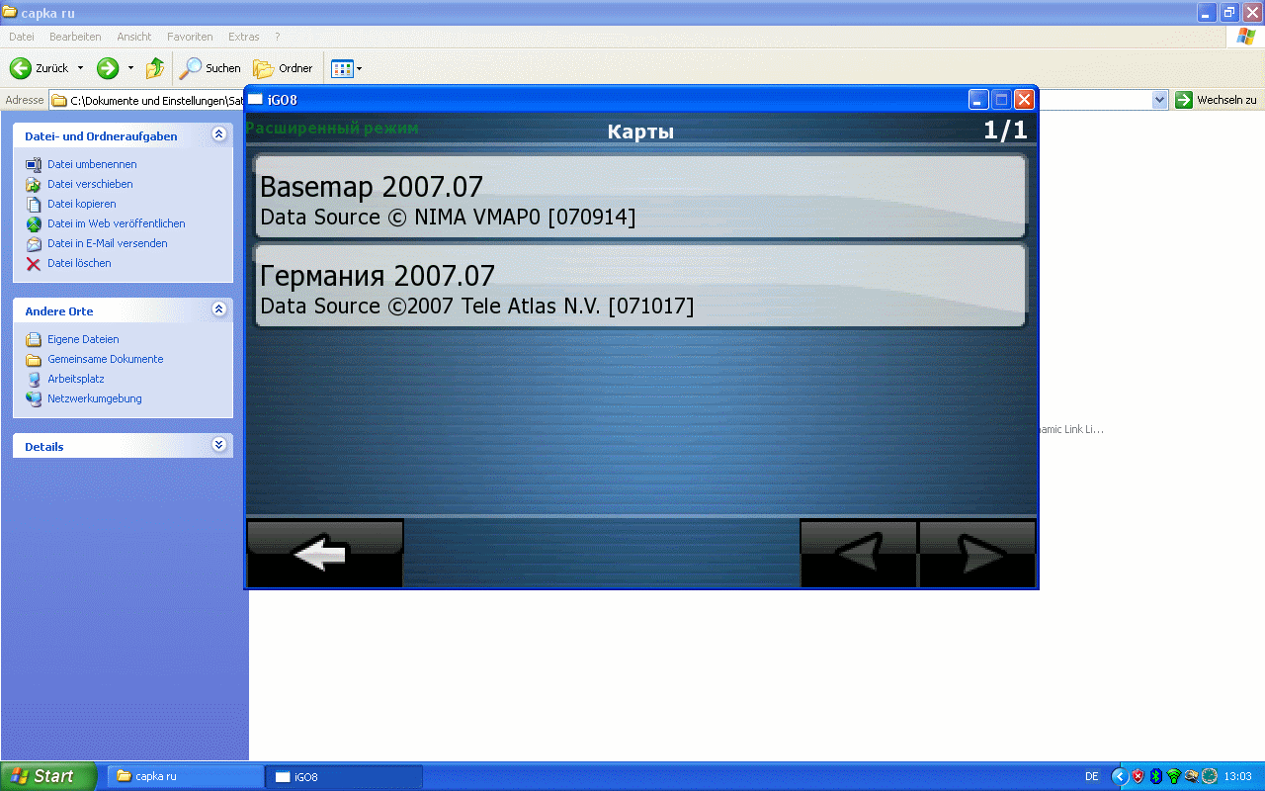The width and height of the screenshot is (1265, 791).
Task: Select the Basemap 2007.07 map entry
Action: tap(639, 197)
